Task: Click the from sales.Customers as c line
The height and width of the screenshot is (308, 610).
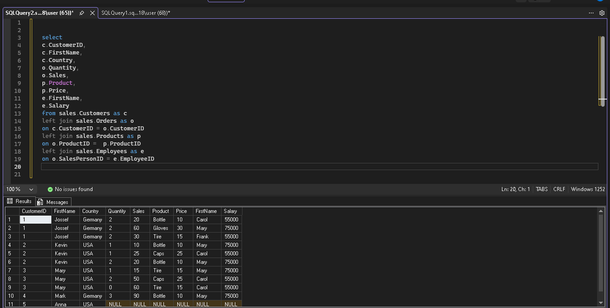Action: pos(84,113)
